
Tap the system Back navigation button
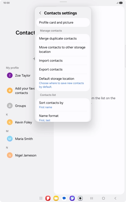coord(115,198)
